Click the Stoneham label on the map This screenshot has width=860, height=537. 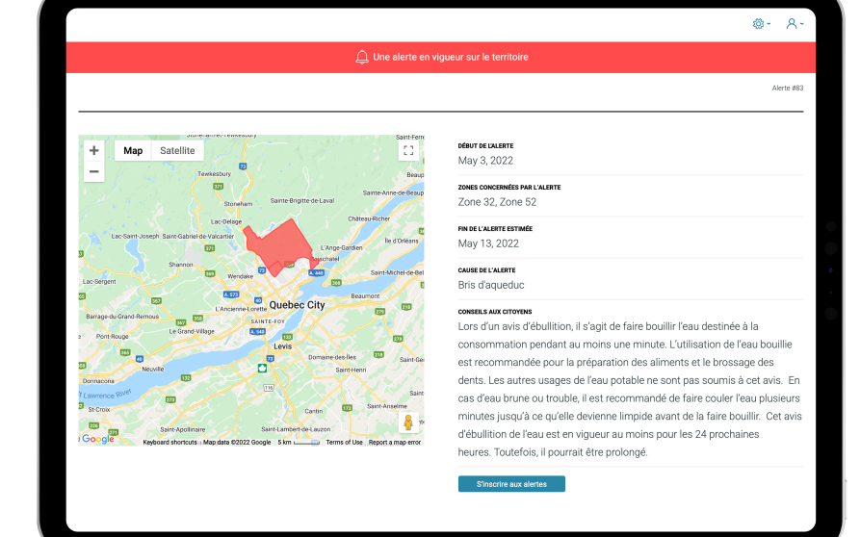238,204
